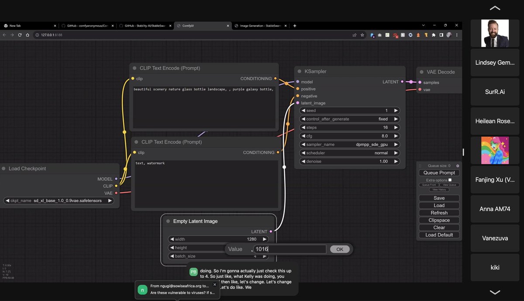Collapse VAE Decode node via title dot
This screenshot has width=524, height=301.
coord(421,72)
